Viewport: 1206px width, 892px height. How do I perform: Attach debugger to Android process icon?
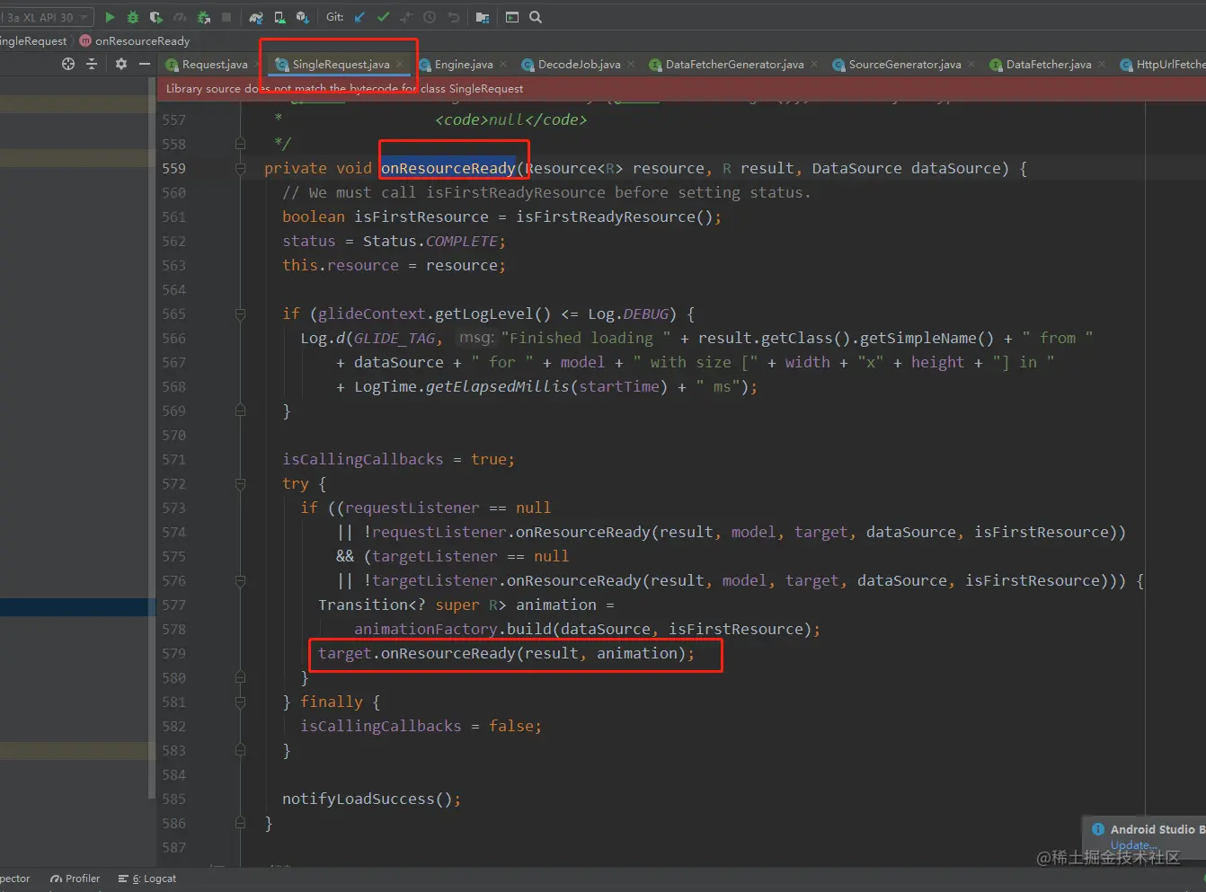[204, 17]
